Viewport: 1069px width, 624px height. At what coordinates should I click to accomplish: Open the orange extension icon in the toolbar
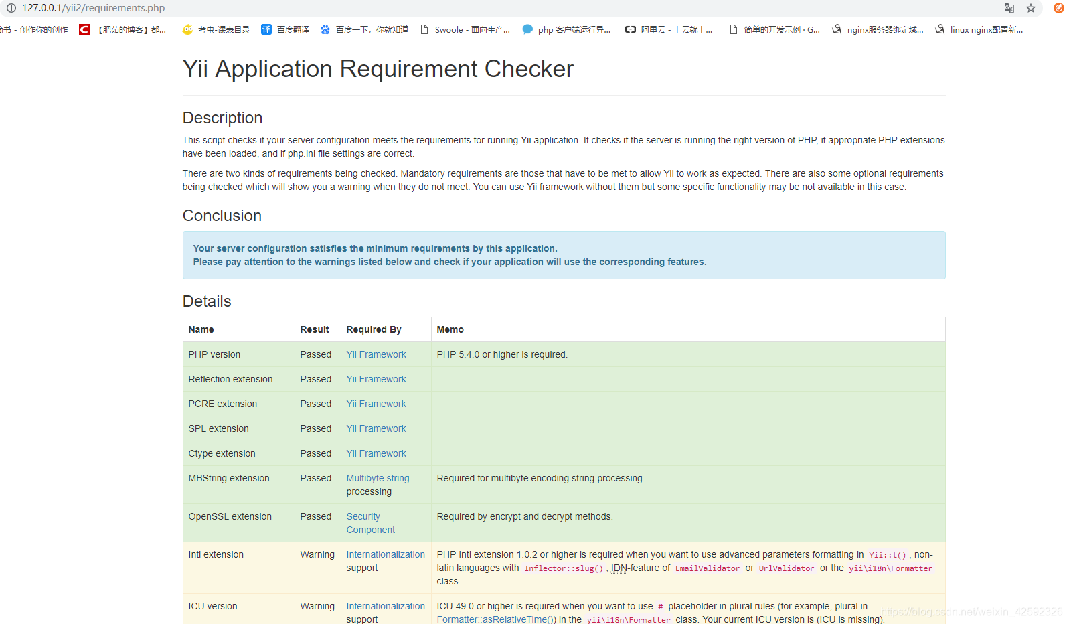pyautogui.click(x=1059, y=8)
